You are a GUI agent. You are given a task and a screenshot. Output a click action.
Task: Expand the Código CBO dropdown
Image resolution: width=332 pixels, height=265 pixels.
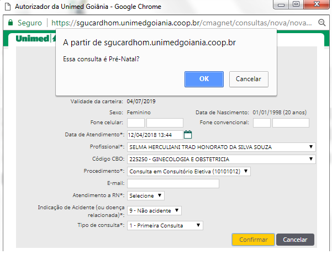click(x=222, y=160)
